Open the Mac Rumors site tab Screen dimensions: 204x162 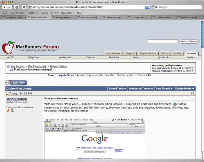[113, 53]
